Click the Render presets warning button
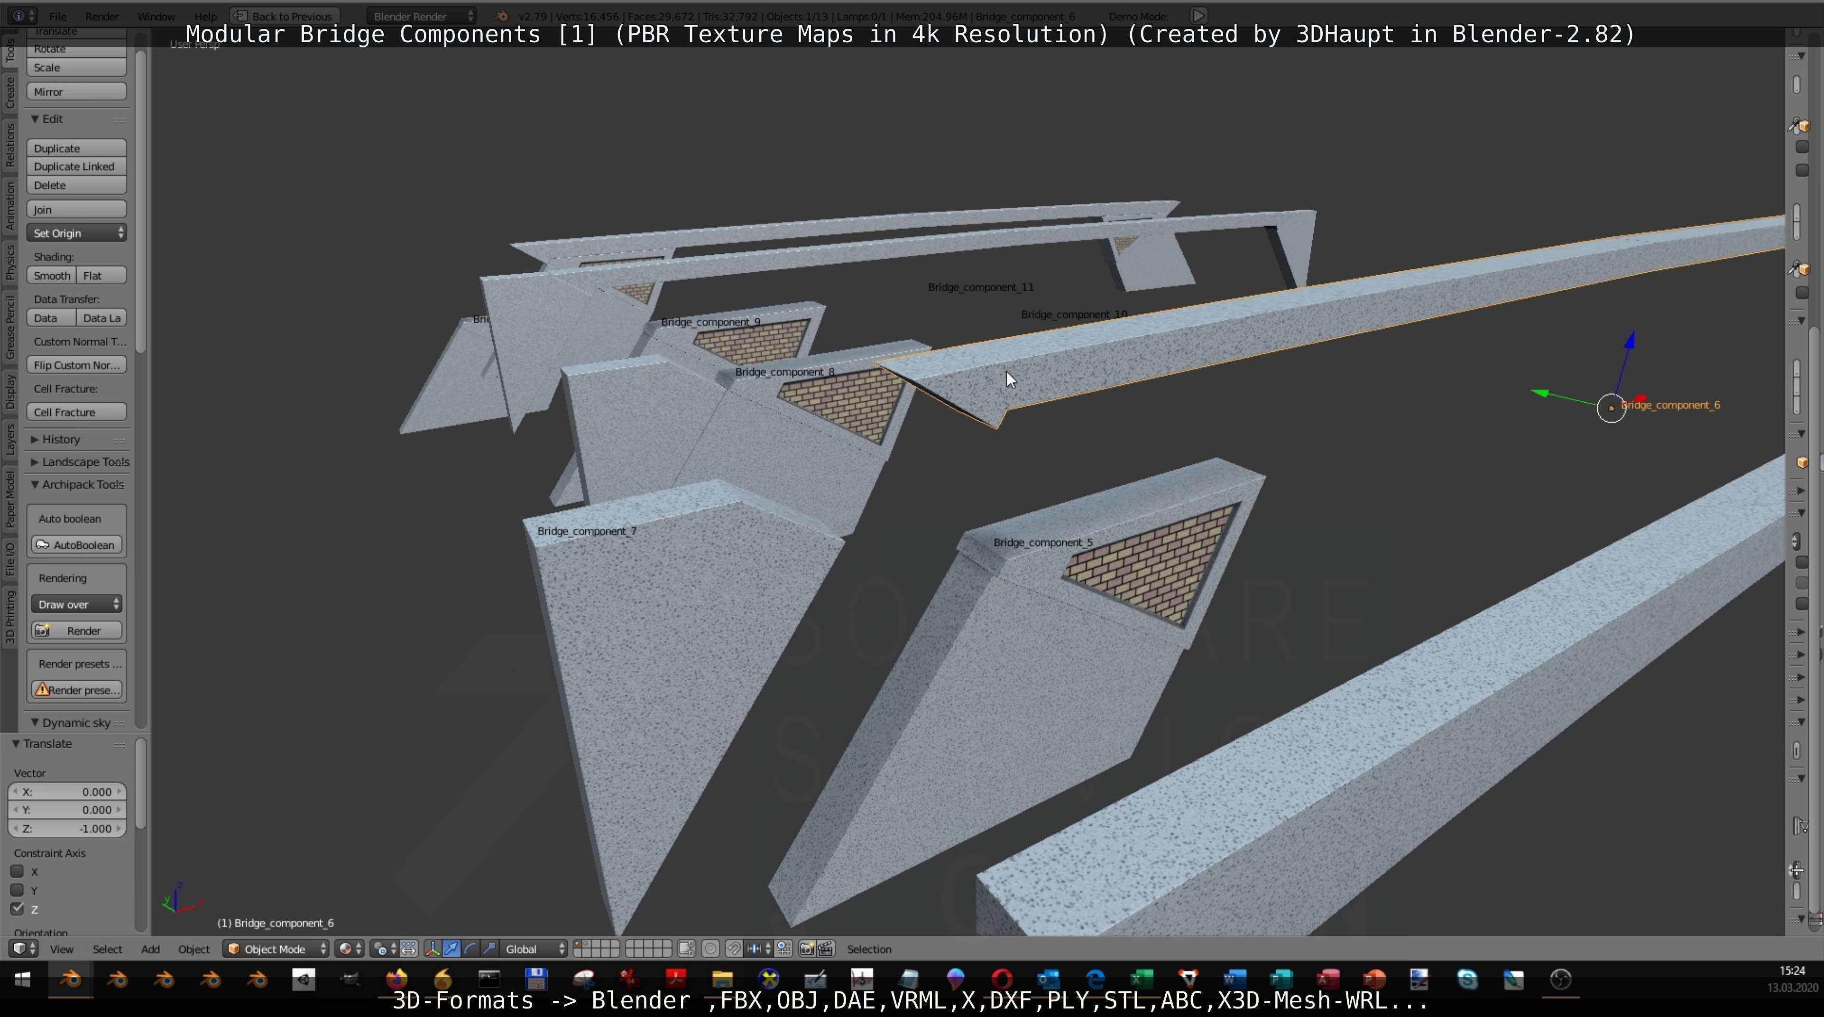Viewport: 1824px width, 1017px height. [x=76, y=690]
